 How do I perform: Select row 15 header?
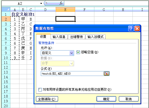pyautogui.click(x=6, y=82)
